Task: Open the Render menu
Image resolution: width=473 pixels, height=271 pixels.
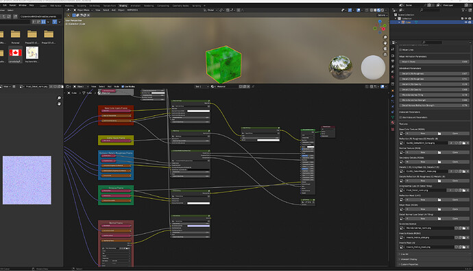Action: pyautogui.click(x=12, y=5)
